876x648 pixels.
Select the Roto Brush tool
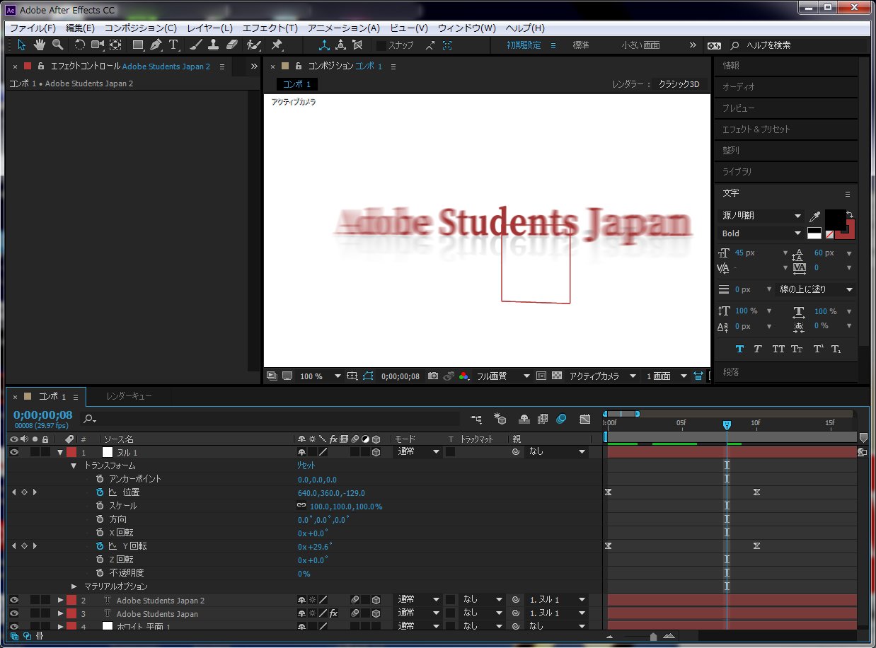253,45
